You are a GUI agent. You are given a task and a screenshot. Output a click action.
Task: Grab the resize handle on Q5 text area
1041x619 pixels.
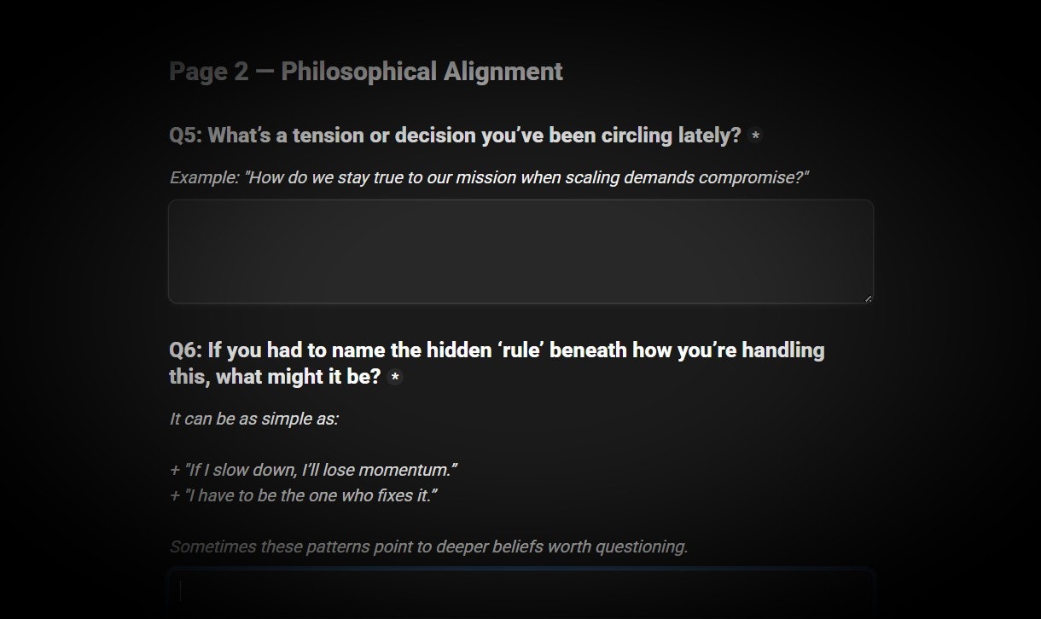[868, 298]
